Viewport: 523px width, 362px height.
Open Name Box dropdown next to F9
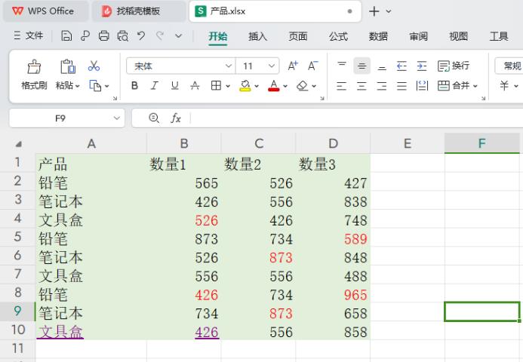(x=116, y=118)
